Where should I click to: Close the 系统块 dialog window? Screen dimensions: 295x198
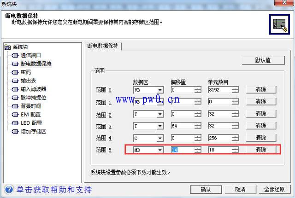(x=284, y=3)
